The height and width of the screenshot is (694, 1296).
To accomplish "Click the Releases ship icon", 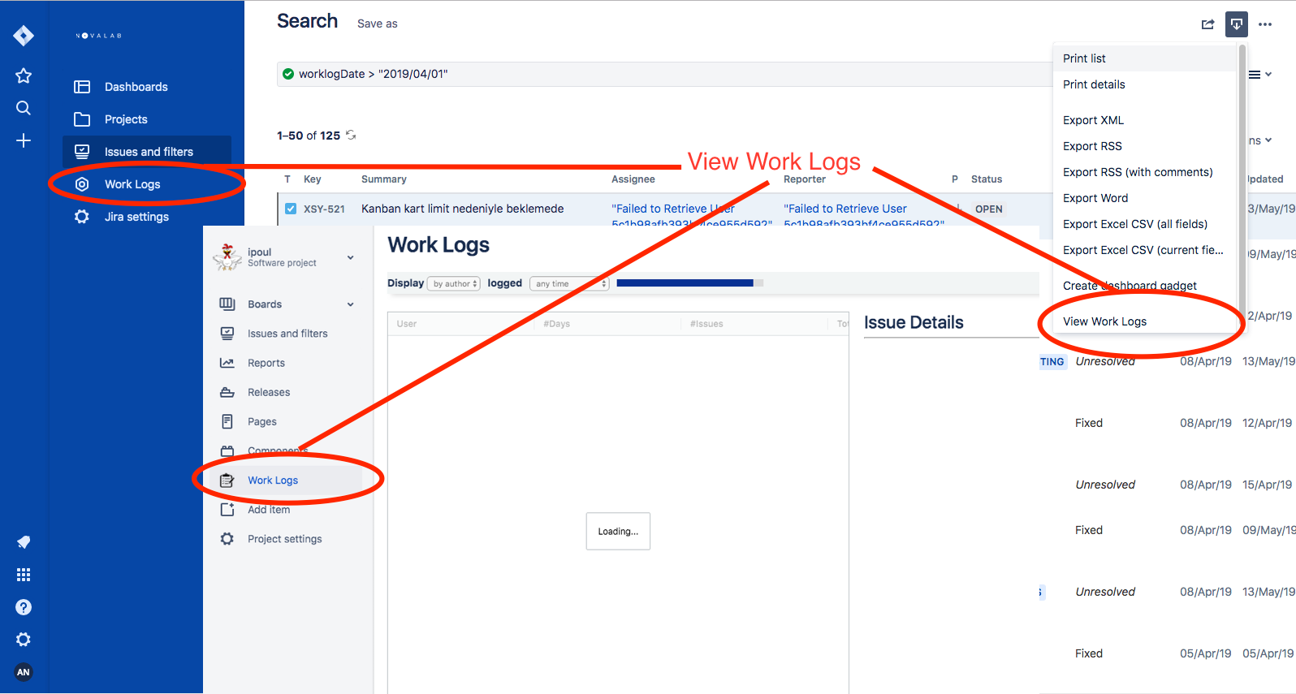I will pyautogui.click(x=227, y=392).
